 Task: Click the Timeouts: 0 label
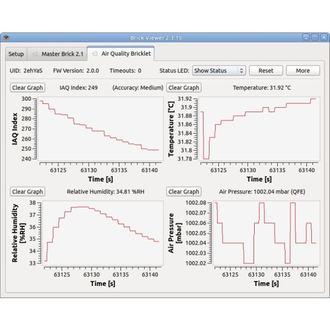point(125,71)
